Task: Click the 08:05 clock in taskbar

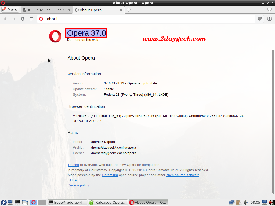Action: (255, 203)
